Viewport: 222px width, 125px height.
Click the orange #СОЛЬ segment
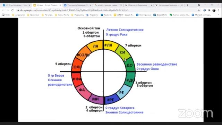click(83, 54)
